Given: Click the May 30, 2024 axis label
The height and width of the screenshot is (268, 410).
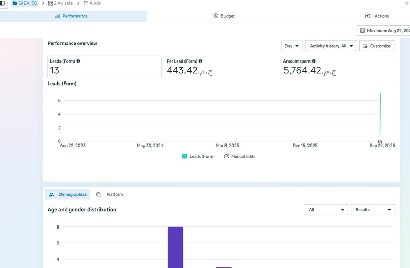Looking at the screenshot, I should pyautogui.click(x=150, y=146).
